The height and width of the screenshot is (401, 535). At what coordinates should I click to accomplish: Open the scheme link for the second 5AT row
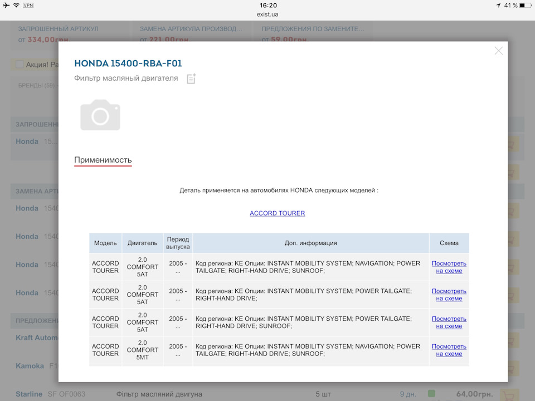click(449, 295)
